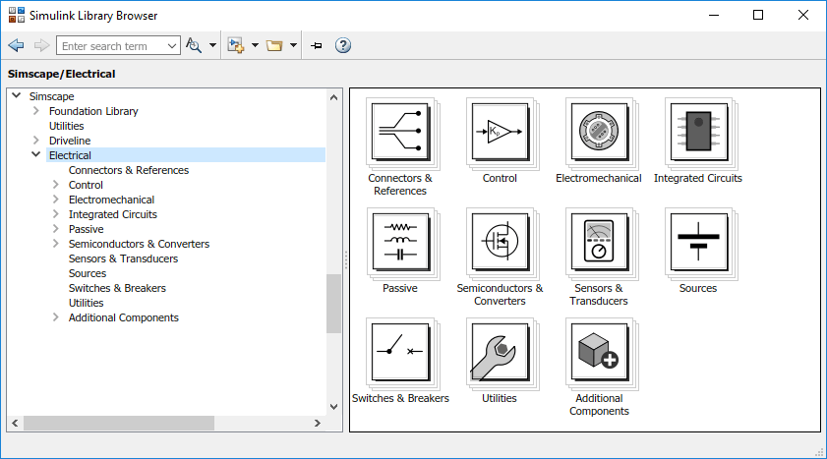Open the Control library block icon
This screenshot has width=827, height=459.
click(x=501, y=132)
